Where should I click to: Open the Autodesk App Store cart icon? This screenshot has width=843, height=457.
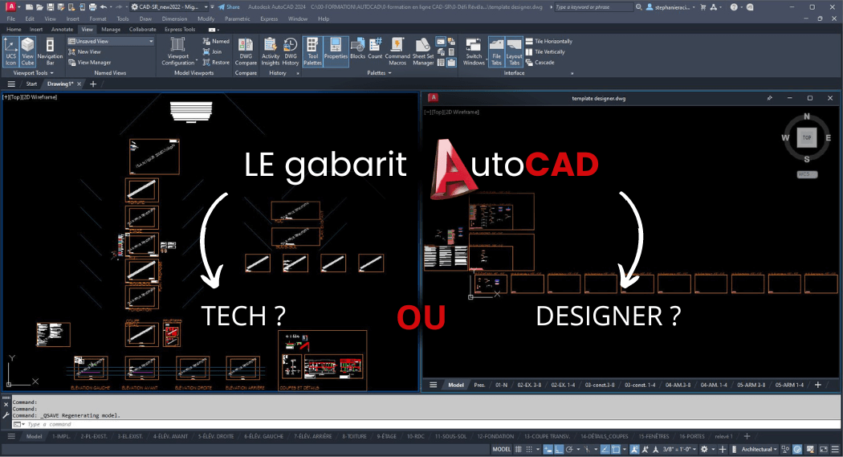click(x=702, y=7)
